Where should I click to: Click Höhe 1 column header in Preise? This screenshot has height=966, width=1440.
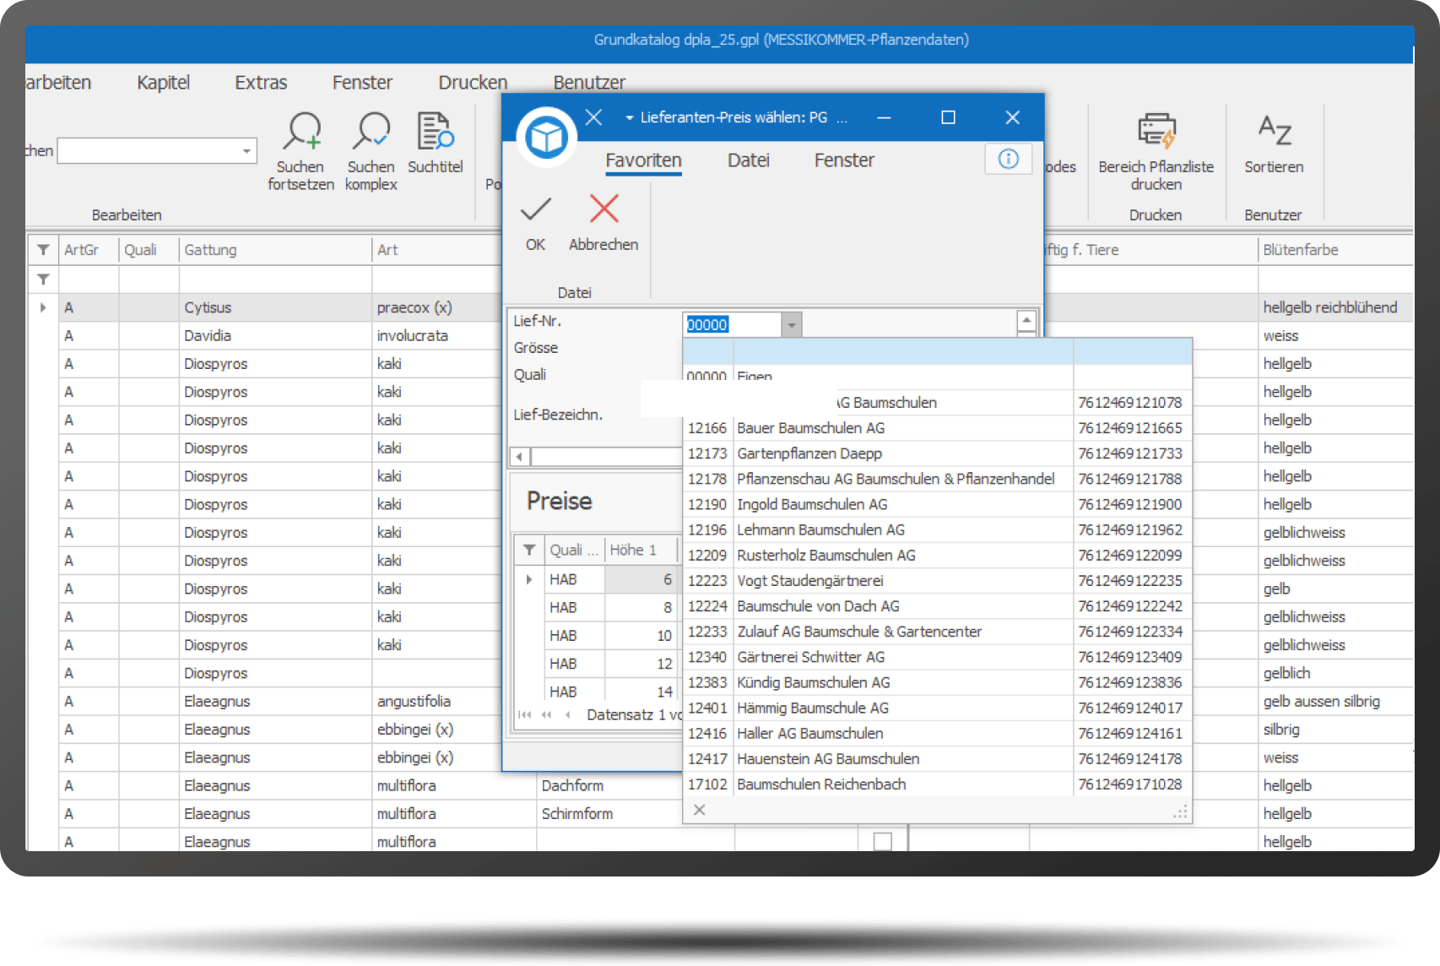[x=640, y=550]
